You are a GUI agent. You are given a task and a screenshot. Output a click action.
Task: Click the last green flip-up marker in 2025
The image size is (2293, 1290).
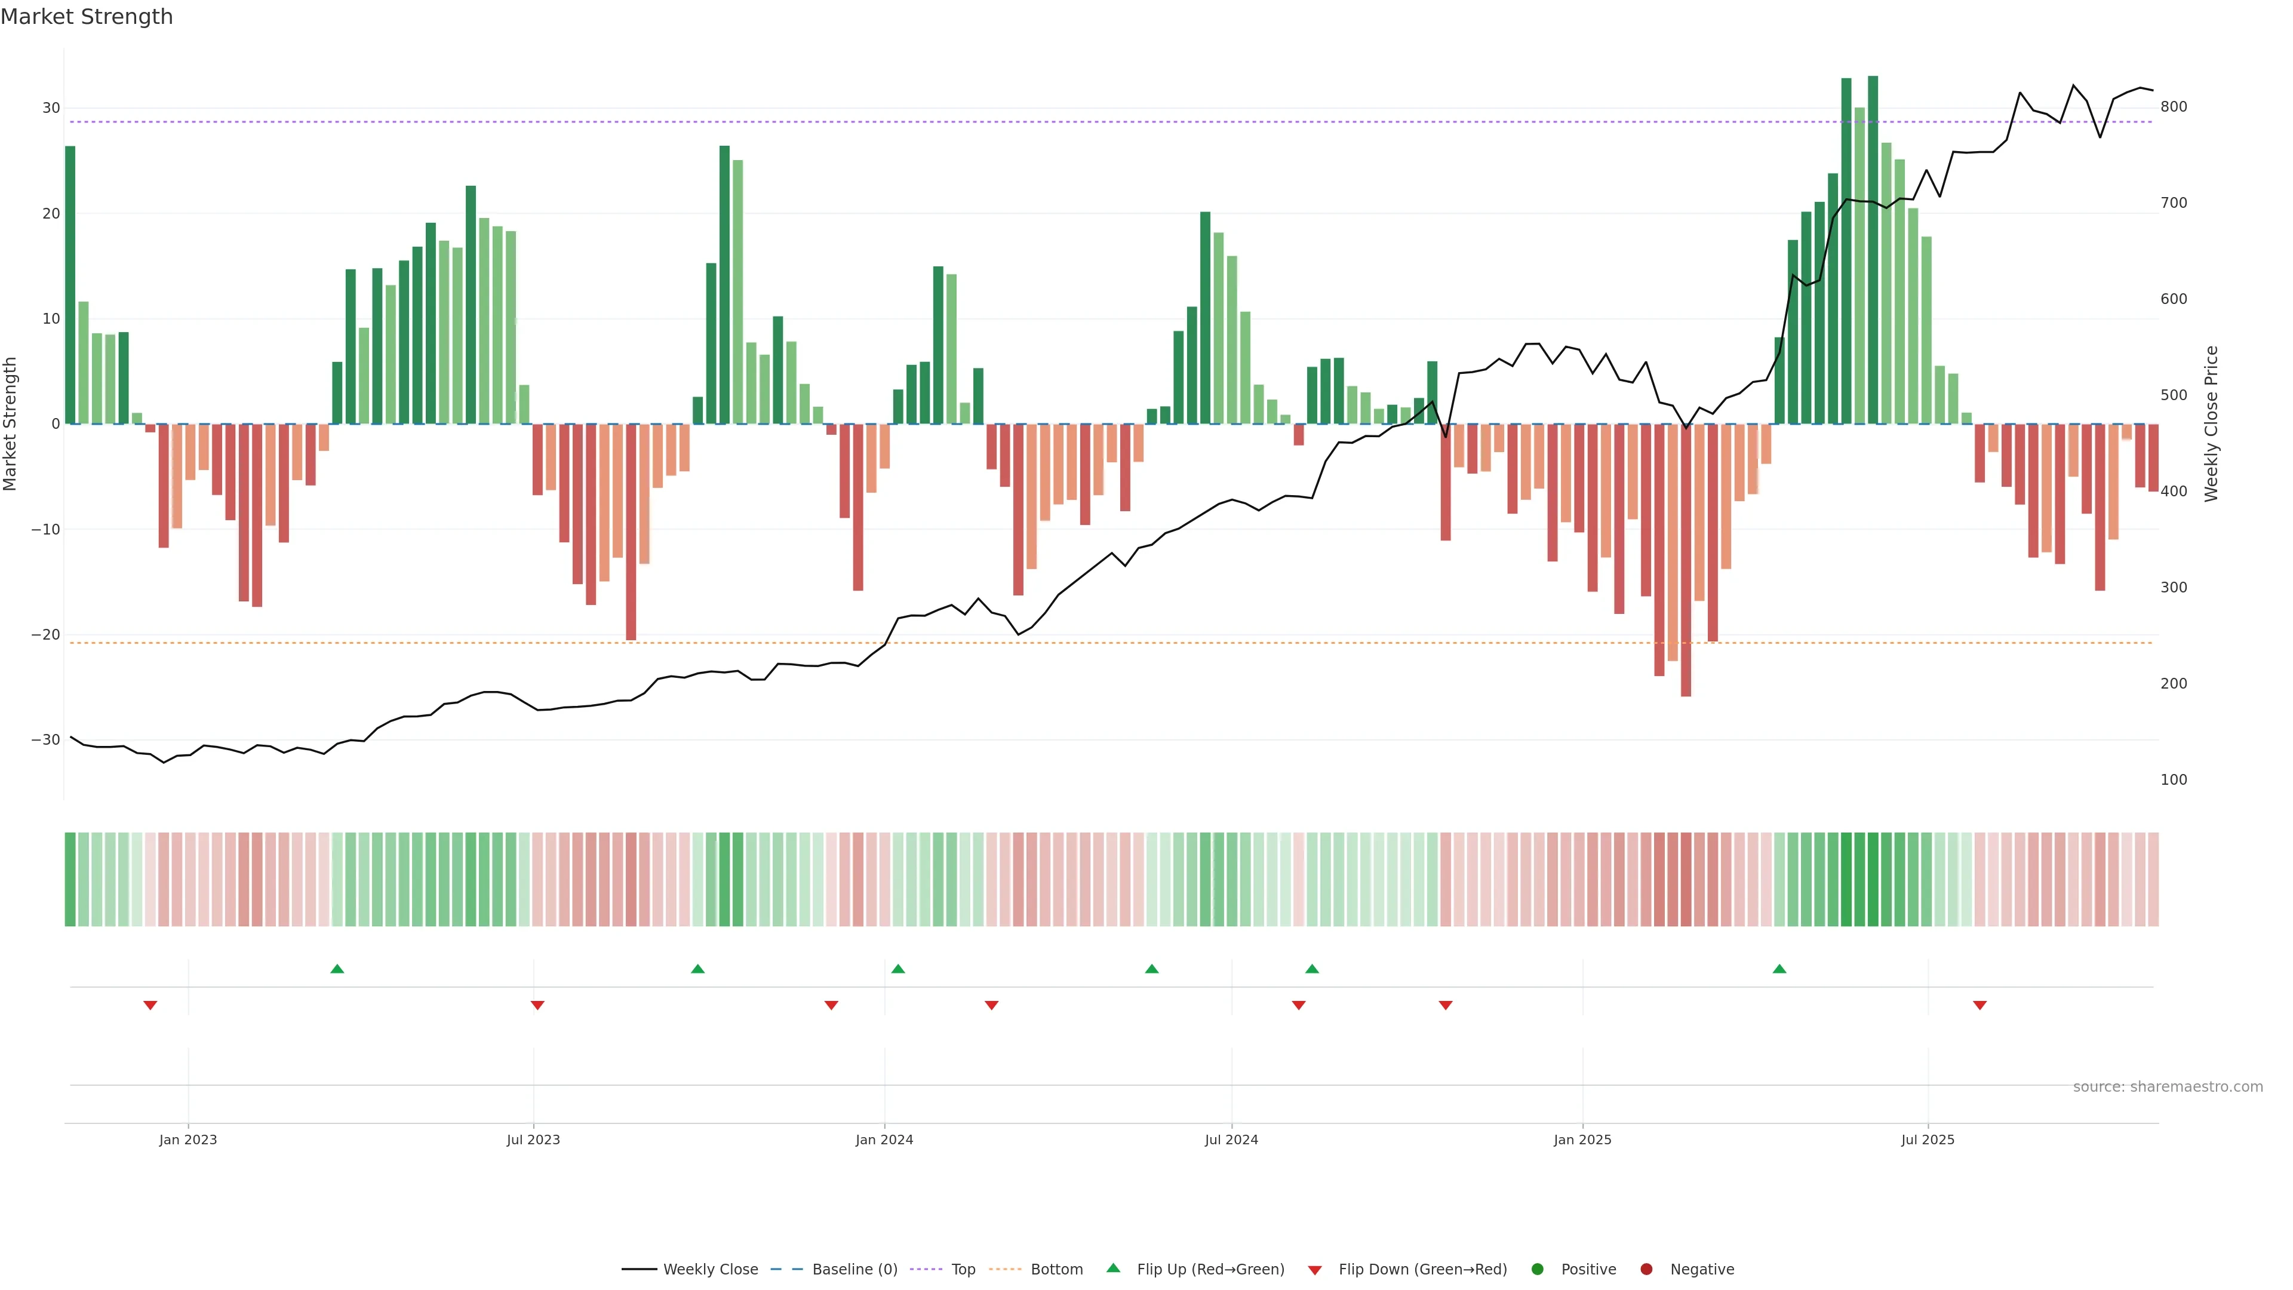tap(1779, 969)
